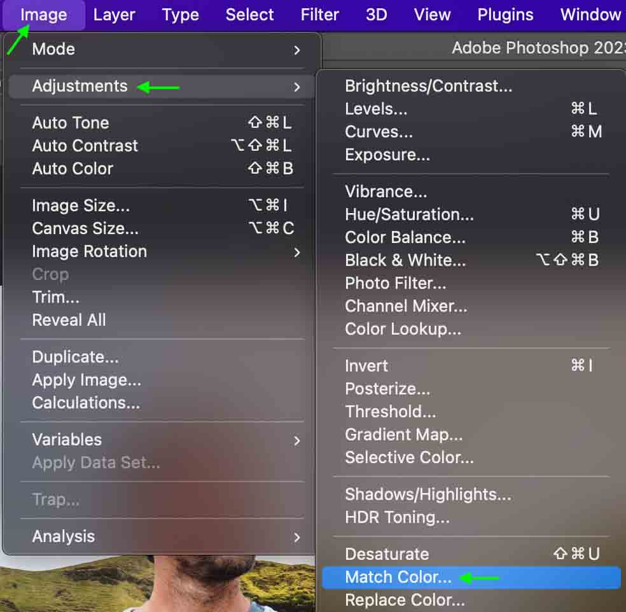Open the Image menu in menu bar
626x612 pixels.
coord(43,15)
